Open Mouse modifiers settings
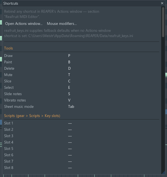 62,24
